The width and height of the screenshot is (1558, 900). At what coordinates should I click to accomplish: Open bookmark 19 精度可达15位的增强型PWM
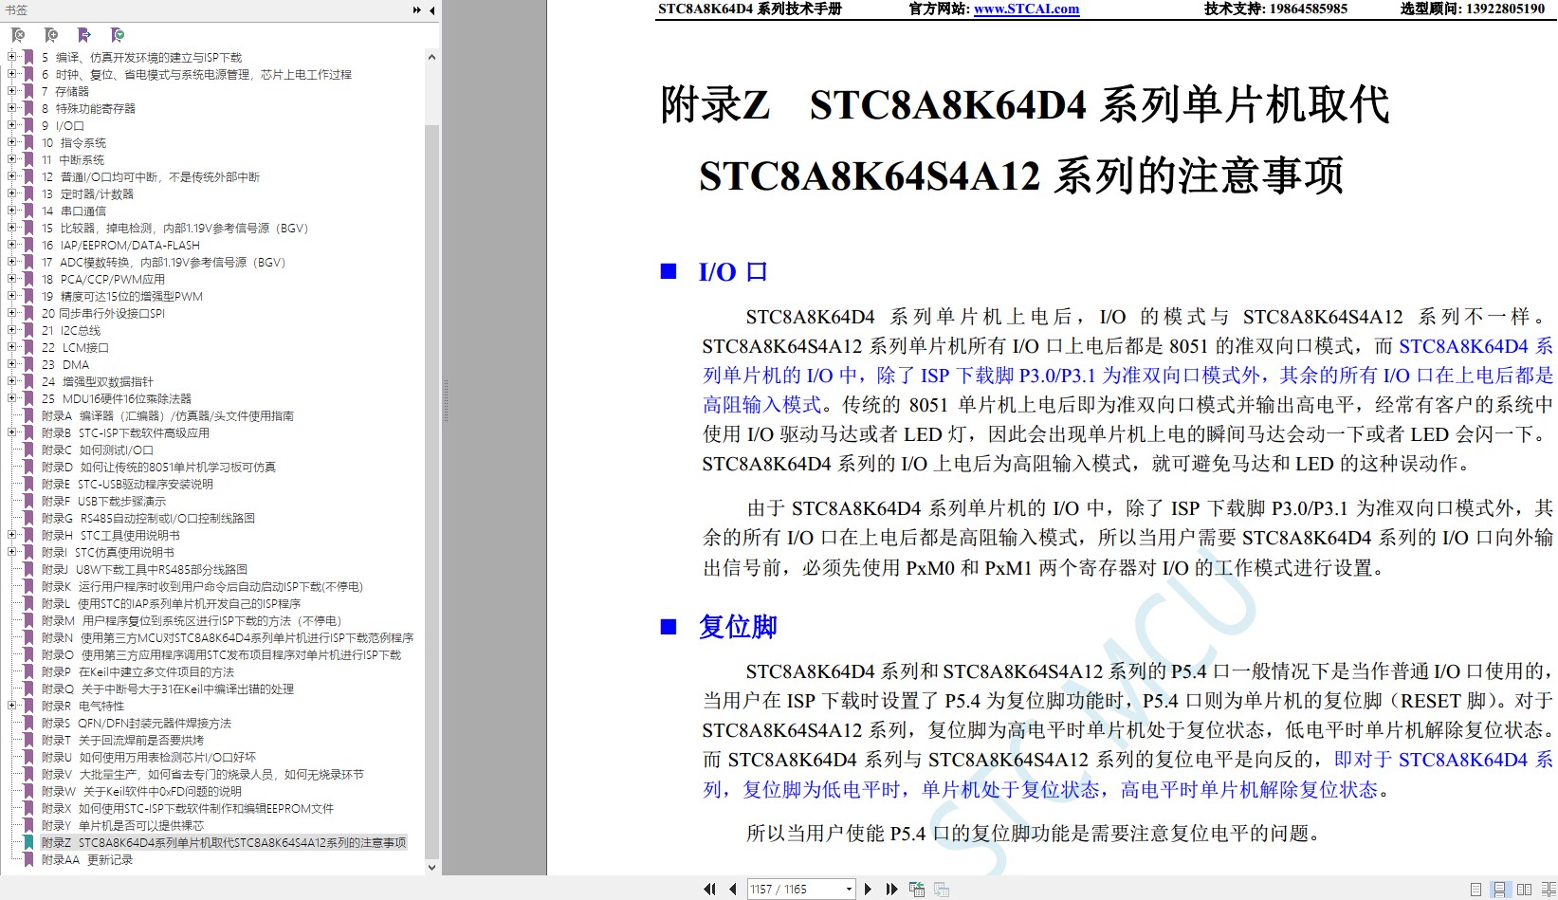click(x=122, y=296)
